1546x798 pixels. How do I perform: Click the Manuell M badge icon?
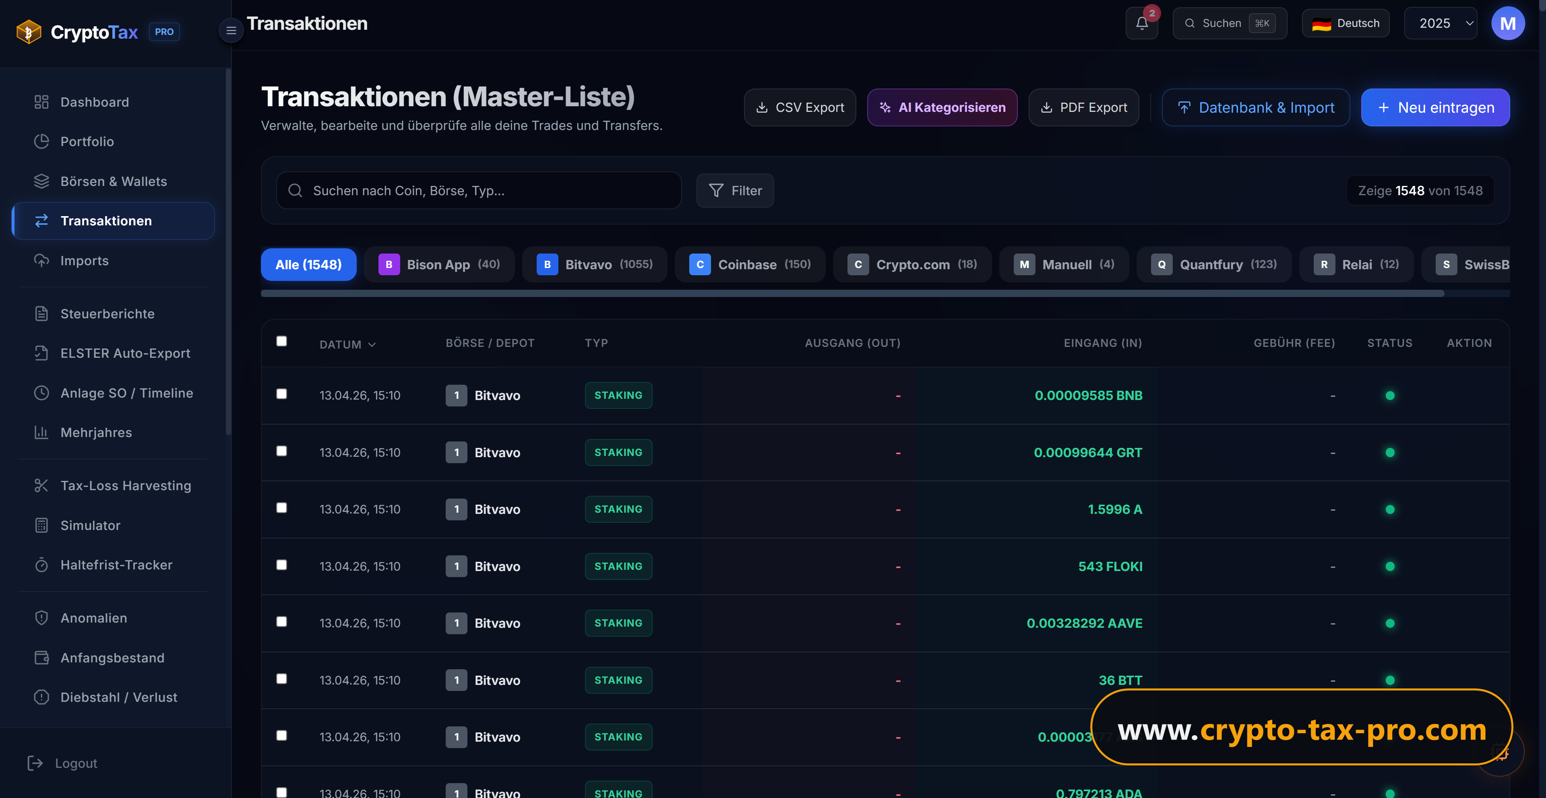pos(1024,265)
